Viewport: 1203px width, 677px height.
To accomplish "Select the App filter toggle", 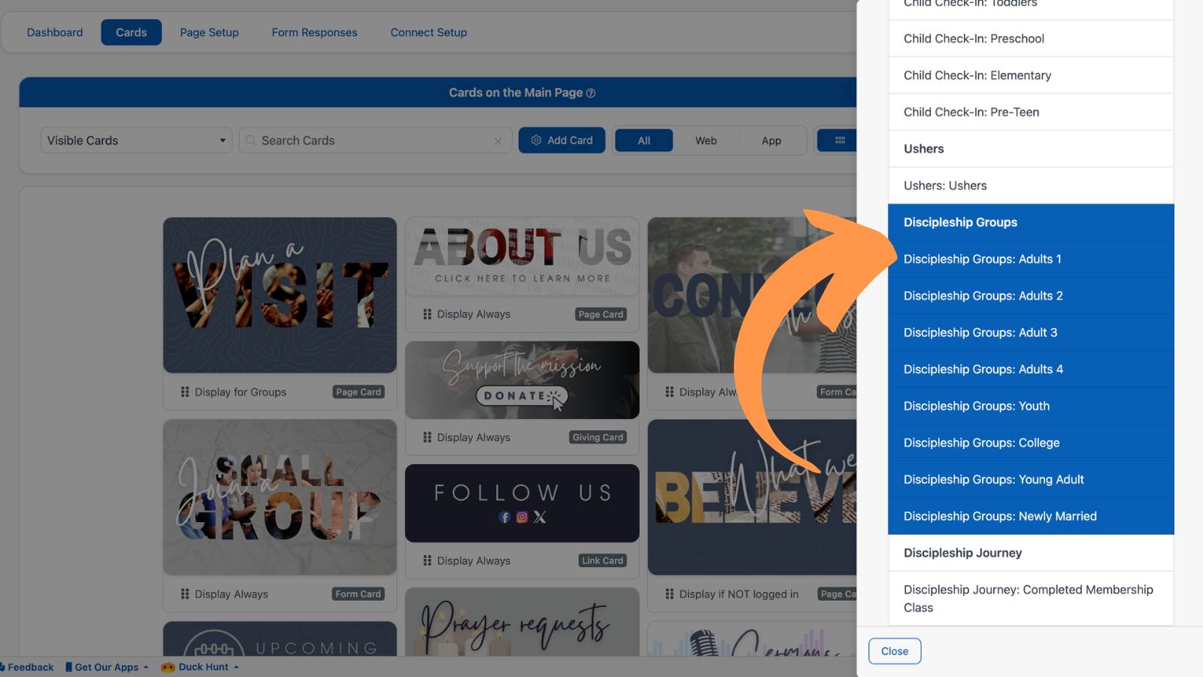I will tap(771, 141).
